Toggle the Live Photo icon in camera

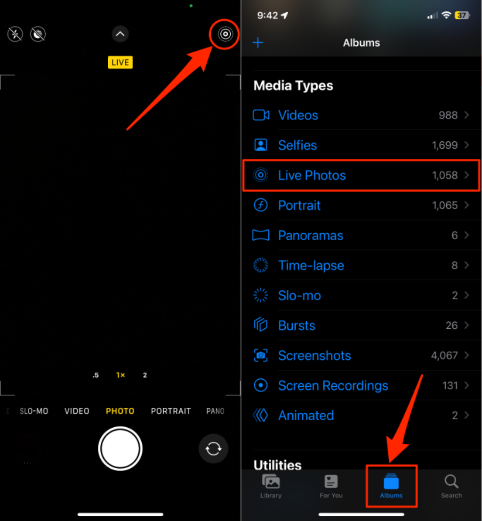pyautogui.click(x=225, y=34)
